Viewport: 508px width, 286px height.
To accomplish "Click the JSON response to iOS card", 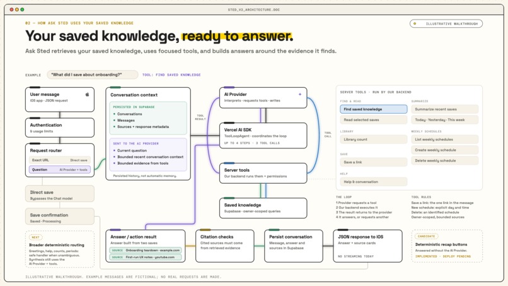I will pos(367,246).
